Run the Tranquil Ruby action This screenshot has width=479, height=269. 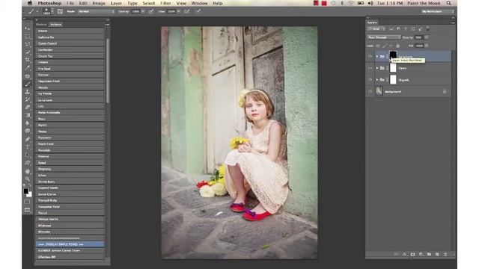point(70,200)
